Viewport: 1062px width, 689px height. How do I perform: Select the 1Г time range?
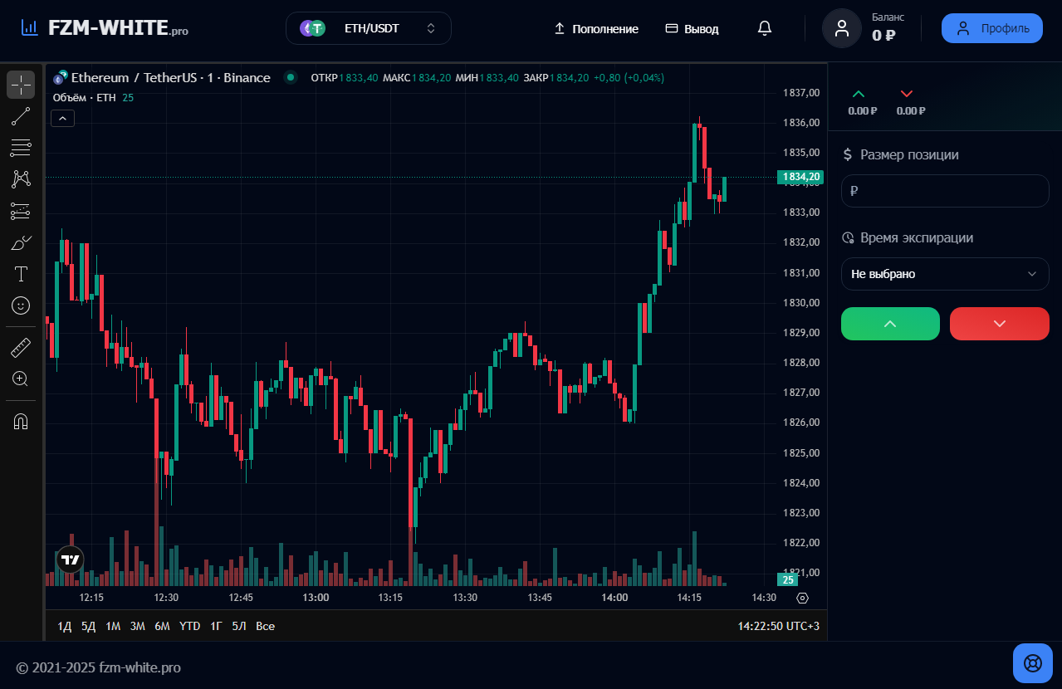tap(216, 626)
